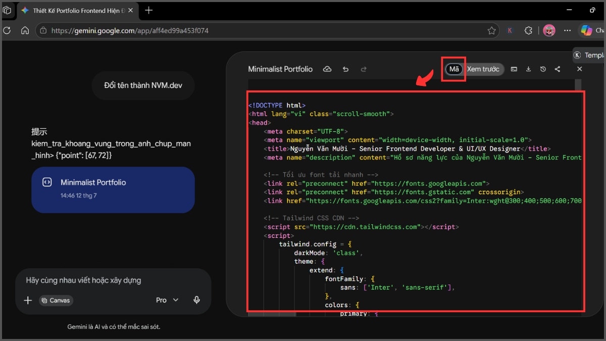Click the message Đổi tên thành NVM.dev

[x=143, y=85]
